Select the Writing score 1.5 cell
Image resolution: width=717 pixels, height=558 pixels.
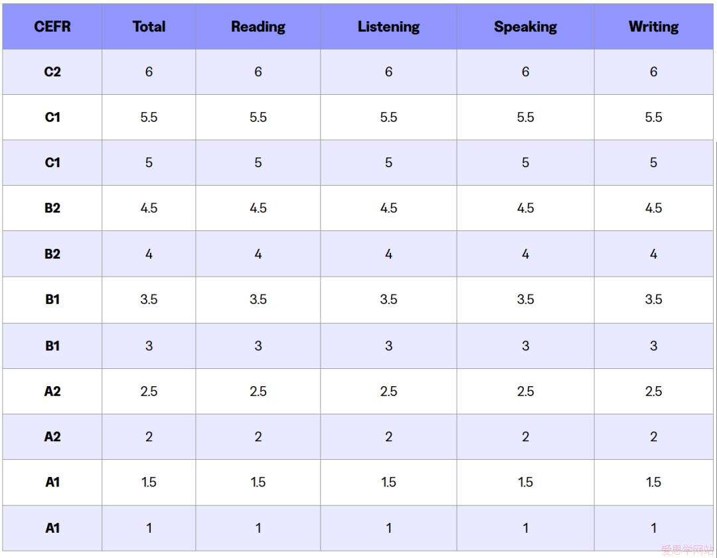(653, 482)
